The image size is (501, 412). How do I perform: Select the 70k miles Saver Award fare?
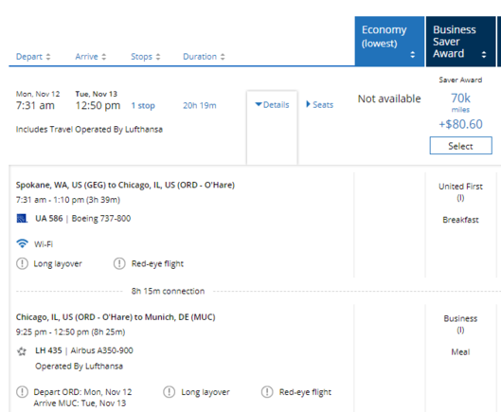(x=460, y=146)
